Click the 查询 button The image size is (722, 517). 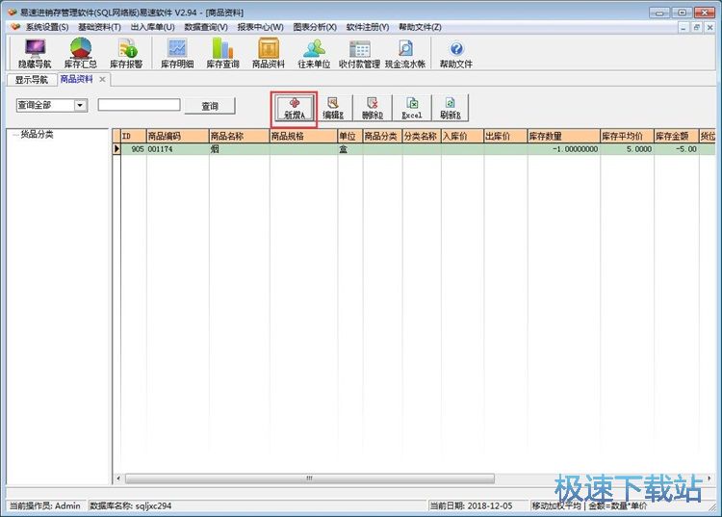click(210, 106)
